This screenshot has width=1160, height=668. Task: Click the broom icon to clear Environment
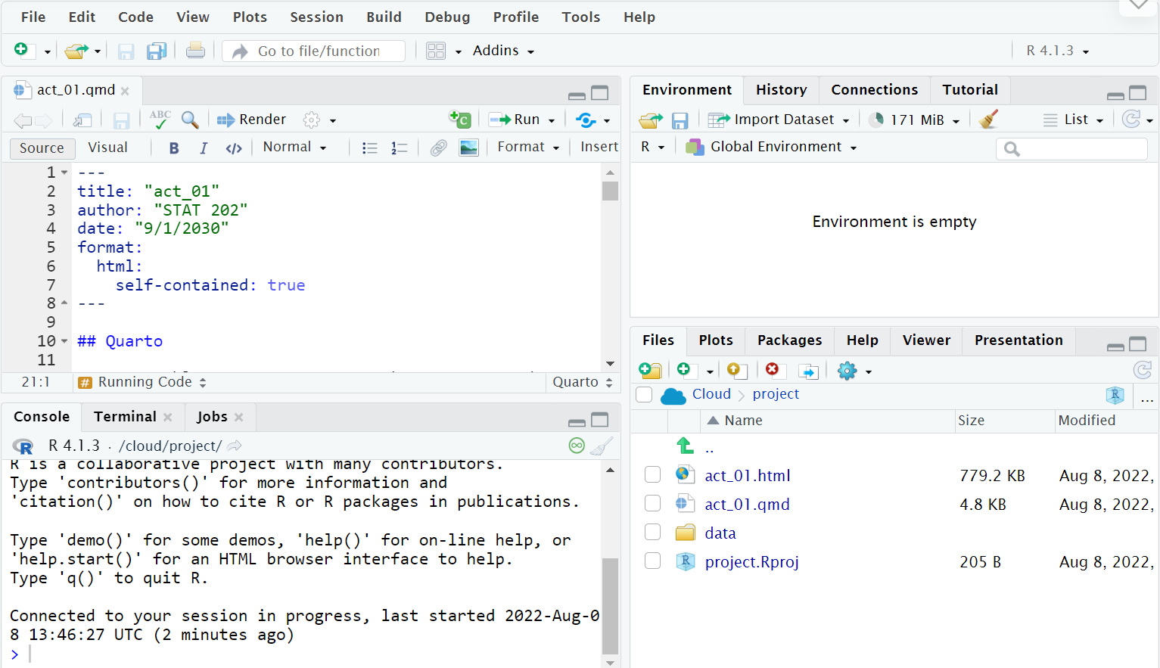pos(987,120)
